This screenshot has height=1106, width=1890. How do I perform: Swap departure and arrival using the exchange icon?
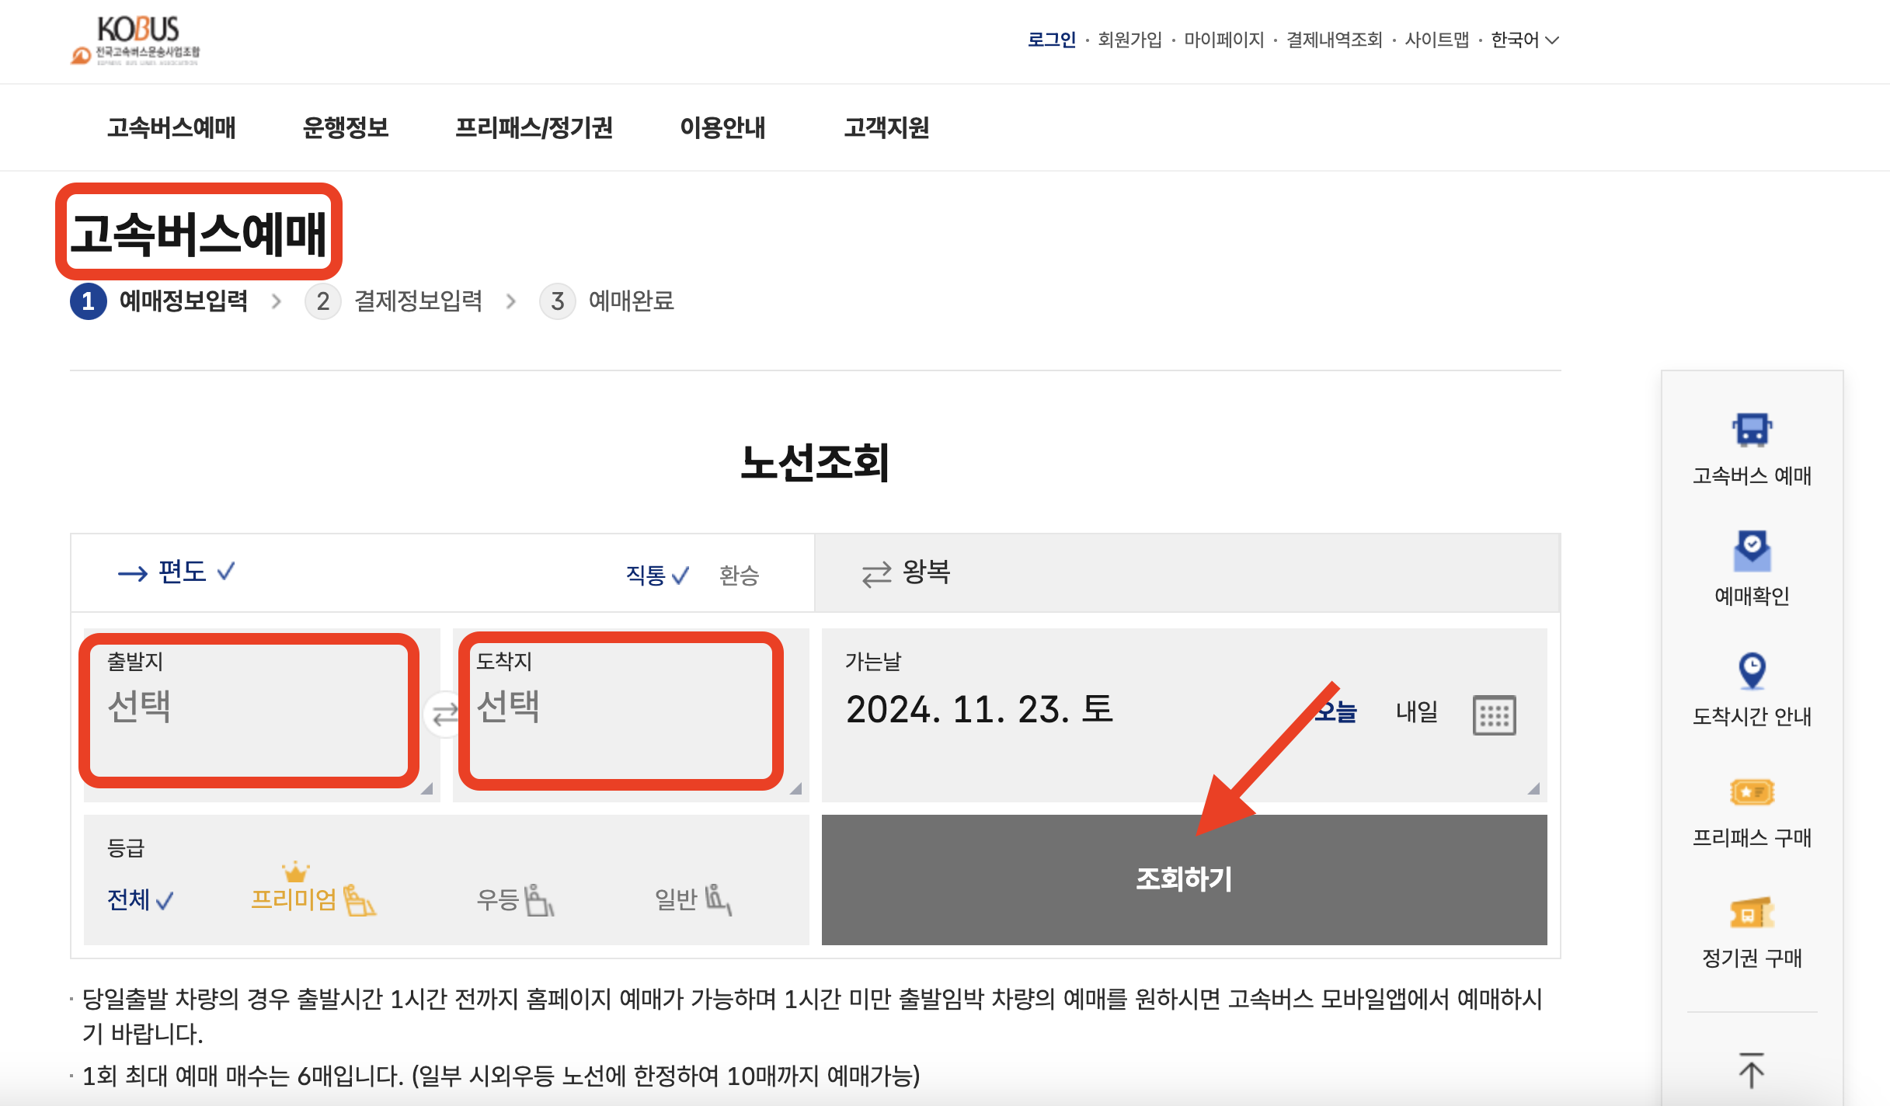click(x=442, y=713)
